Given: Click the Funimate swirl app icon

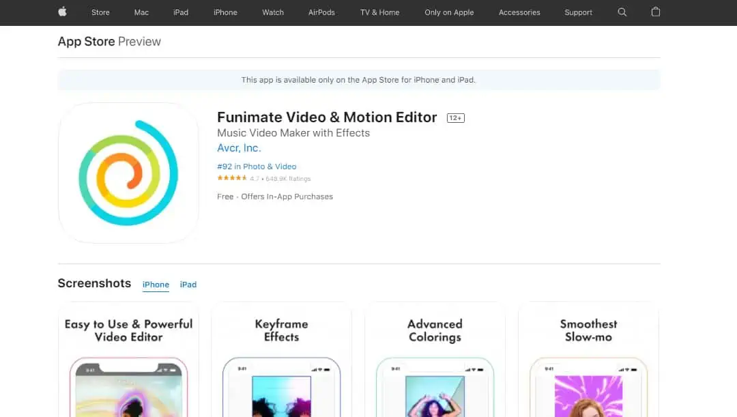Looking at the screenshot, I should click(x=128, y=173).
